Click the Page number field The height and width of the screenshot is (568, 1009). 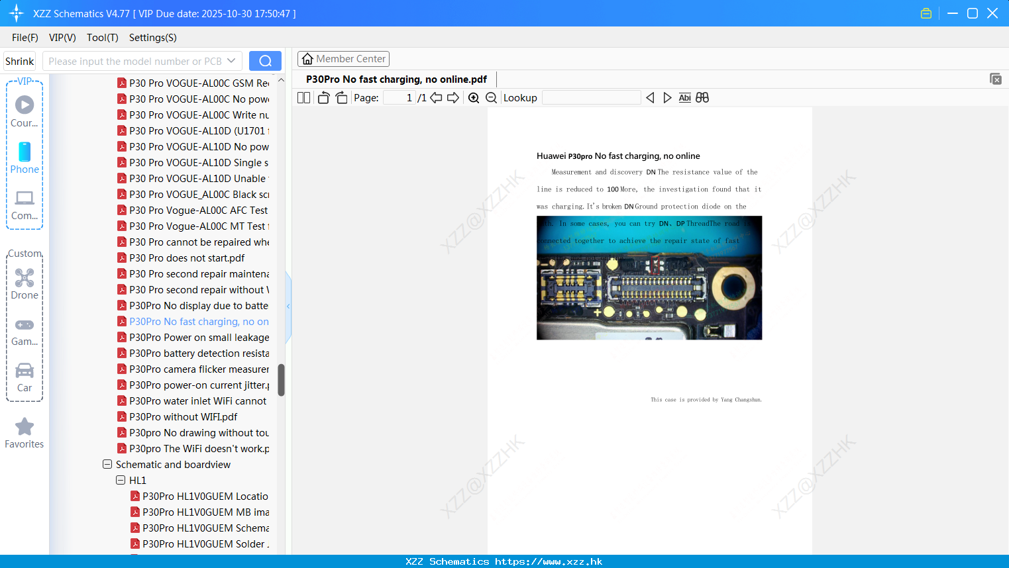pos(399,98)
